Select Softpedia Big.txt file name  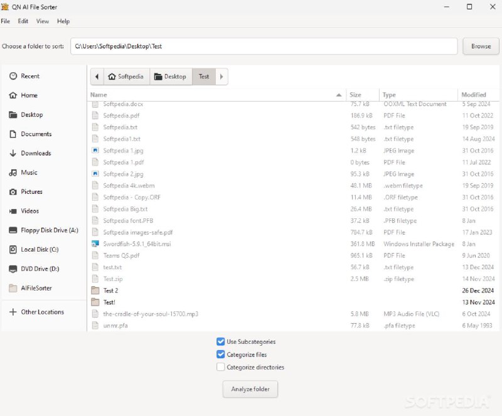pos(125,209)
